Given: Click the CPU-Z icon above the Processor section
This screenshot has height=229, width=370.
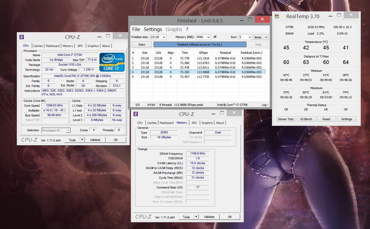Looking at the screenshot, I should coord(22,37).
